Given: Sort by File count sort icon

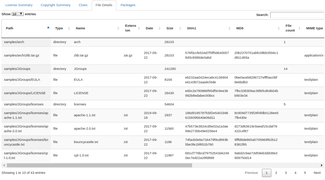Looking at the screenshot, I should point(299,28).
